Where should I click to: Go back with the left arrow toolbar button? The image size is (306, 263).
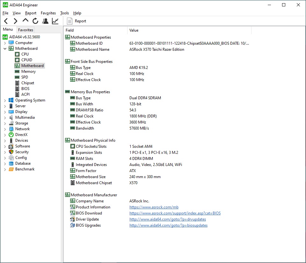click(6, 21)
